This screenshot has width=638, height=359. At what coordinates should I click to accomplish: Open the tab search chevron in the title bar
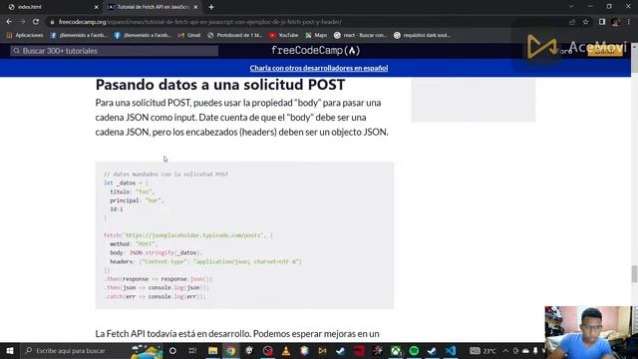point(571,7)
